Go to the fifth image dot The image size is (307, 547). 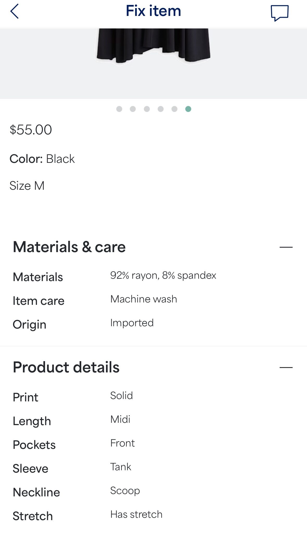tap(174, 109)
